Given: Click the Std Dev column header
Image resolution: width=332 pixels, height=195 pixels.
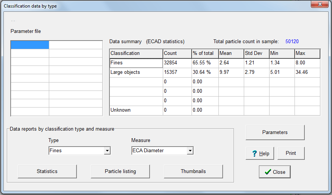Looking at the screenshot, I should coord(256,53).
